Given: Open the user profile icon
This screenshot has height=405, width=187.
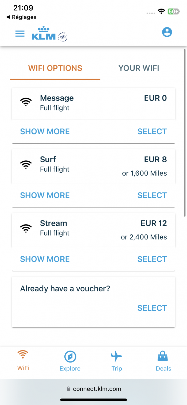Looking at the screenshot, I should [x=167, y=32].
